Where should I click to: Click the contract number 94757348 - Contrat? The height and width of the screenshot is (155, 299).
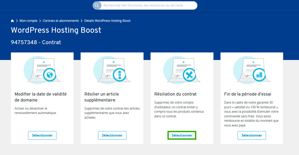point(36,42)
